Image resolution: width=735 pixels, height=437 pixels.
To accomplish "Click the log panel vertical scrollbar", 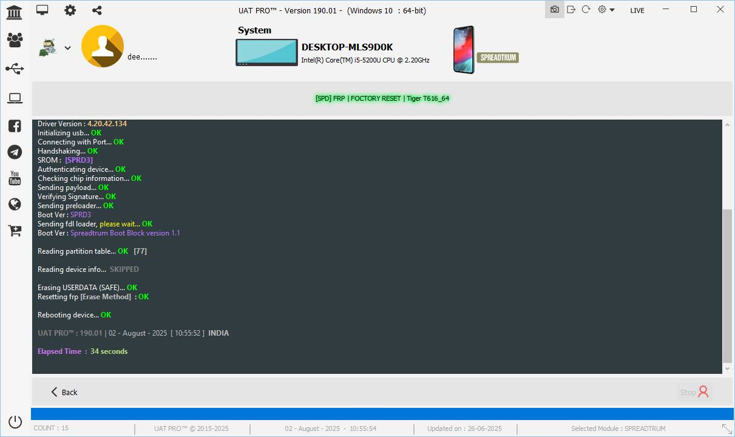I will [x=727, y=285].
